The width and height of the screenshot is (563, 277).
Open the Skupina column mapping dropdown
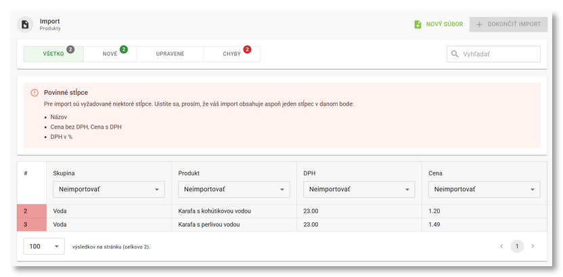(x=109, y=190)
